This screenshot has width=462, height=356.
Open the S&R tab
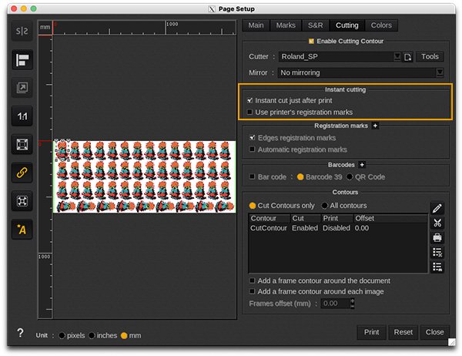pyautogui.click(x=315, y=25)
